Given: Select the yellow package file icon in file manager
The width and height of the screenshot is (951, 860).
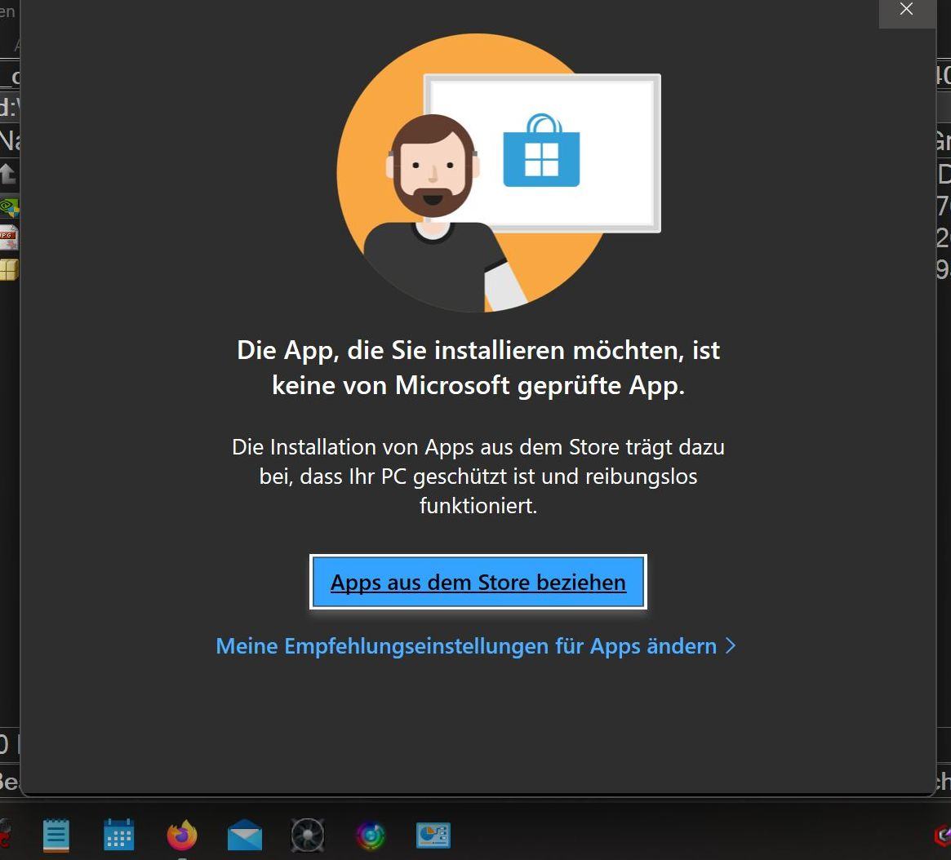Looking at the screenshot, I should point(9,270).
